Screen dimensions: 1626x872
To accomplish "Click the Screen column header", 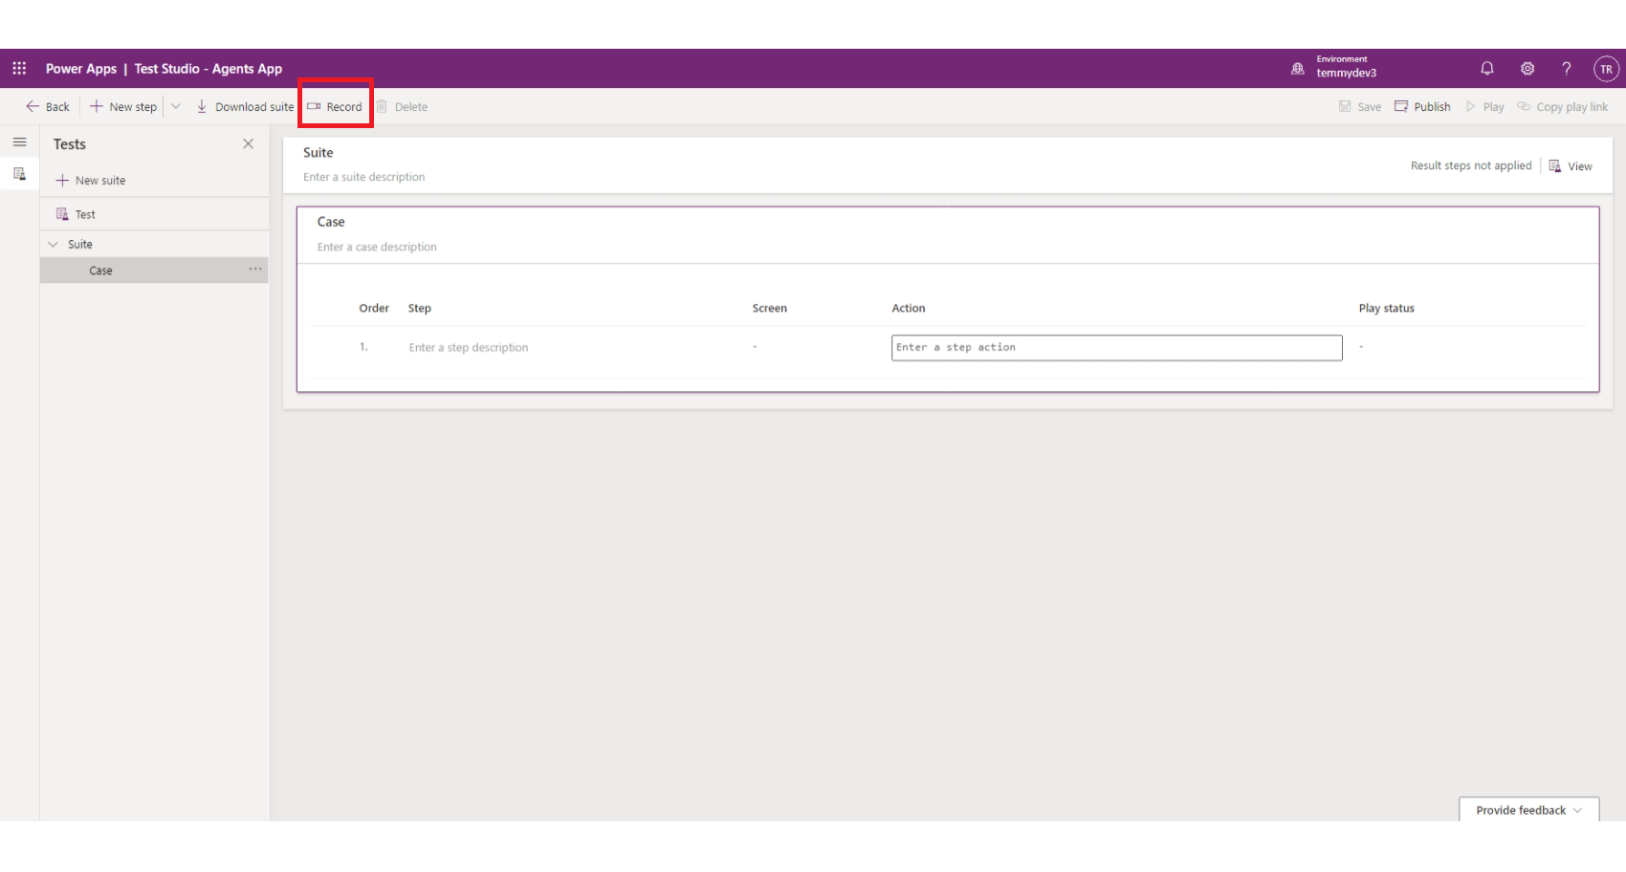I will (x=770, y=308).
